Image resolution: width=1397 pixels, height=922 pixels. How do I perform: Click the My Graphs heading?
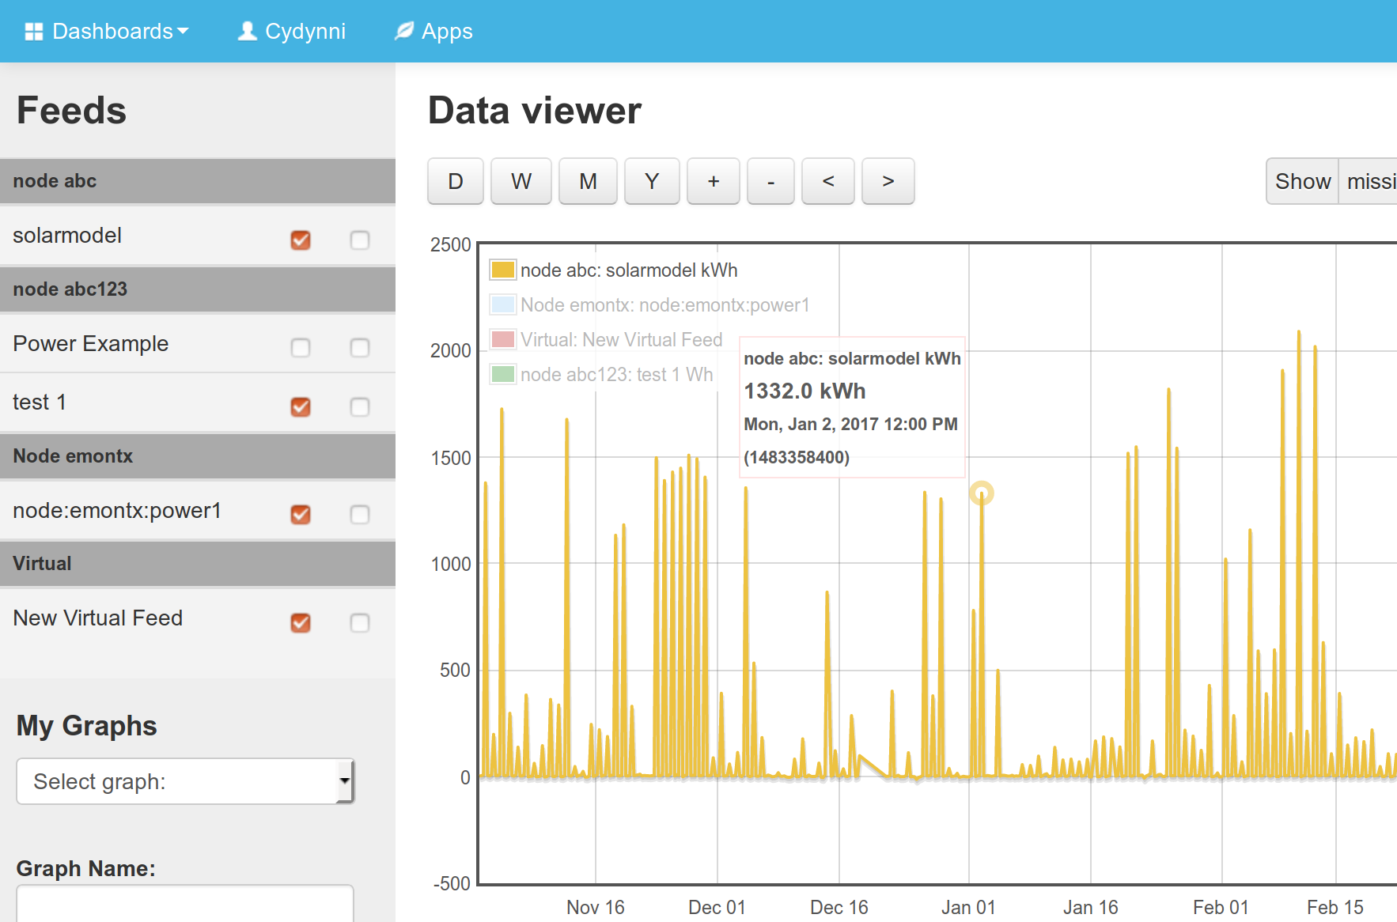tap(87, 726)
